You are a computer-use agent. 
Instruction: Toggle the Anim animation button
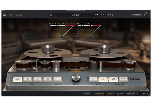[x=110, y=93]
